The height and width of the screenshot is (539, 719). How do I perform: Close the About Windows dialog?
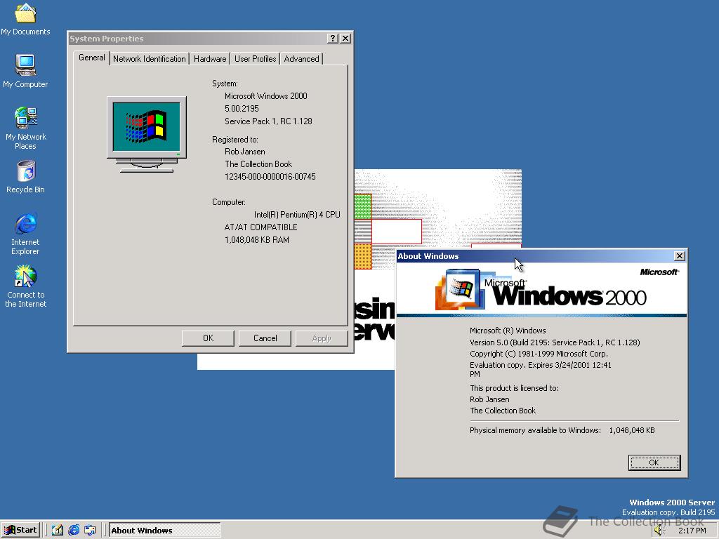[x=680, y=255]
